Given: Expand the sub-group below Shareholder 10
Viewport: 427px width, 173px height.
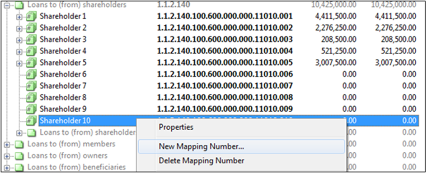Looking at the screenshot, I should (x=19, y=133).
